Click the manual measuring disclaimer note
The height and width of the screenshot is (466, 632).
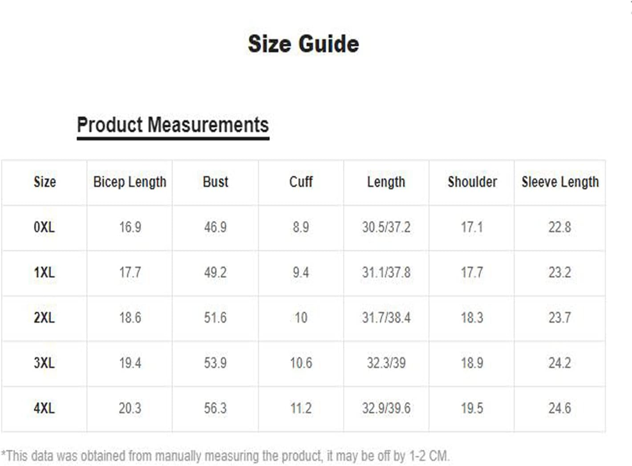coord(225,456)
